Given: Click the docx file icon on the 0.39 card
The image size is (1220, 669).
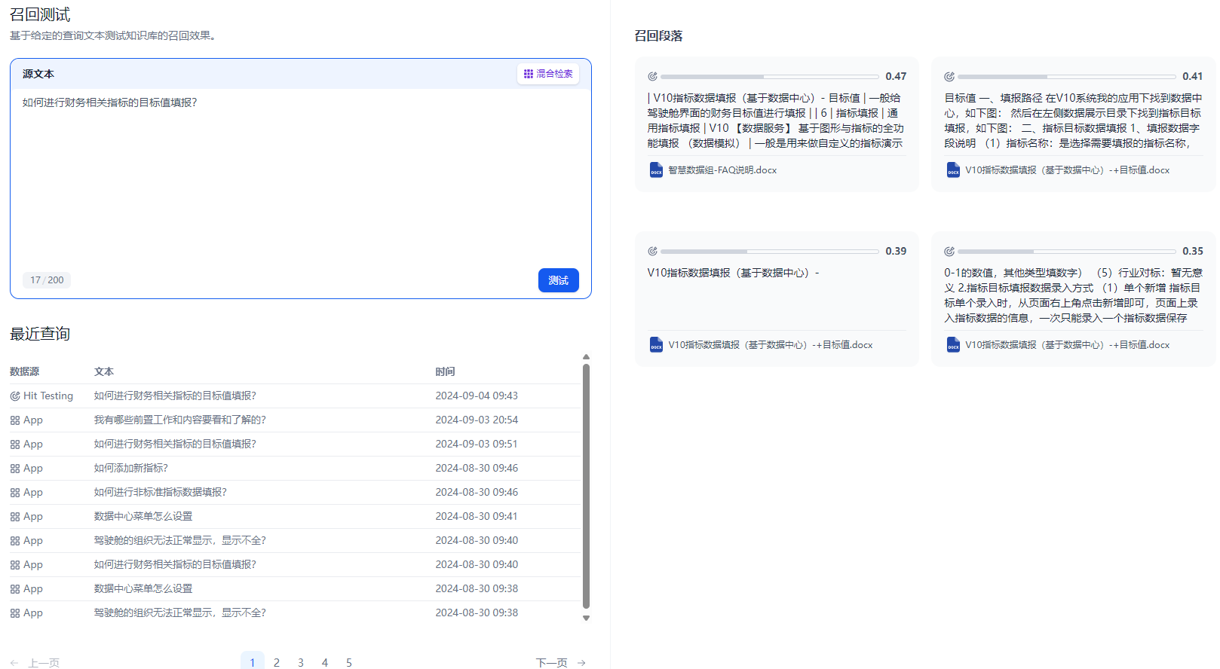Looking at the screenshot, I should point(656,345).
